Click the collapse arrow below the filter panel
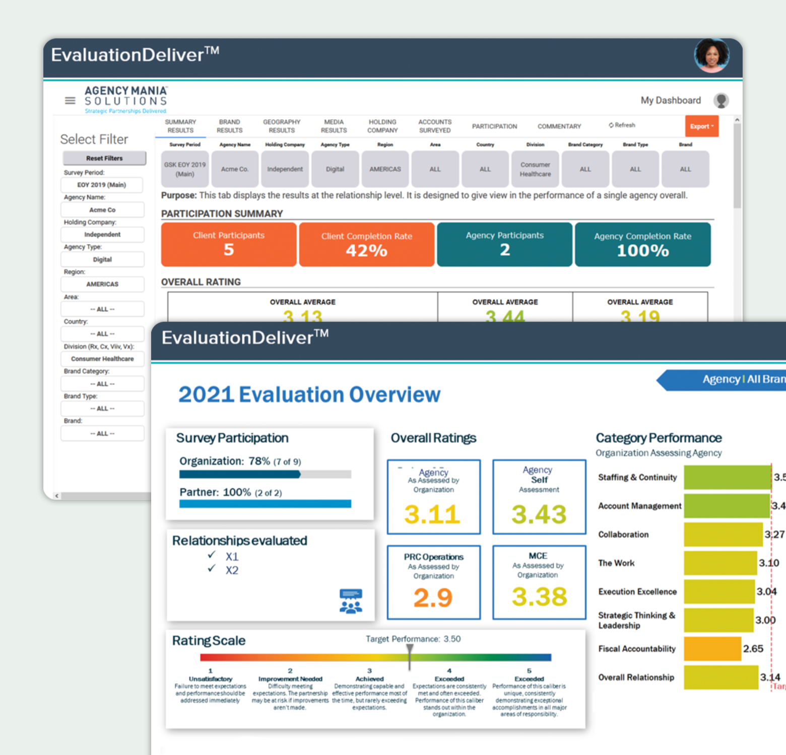 pyautogui.click(x=56, y=495)
